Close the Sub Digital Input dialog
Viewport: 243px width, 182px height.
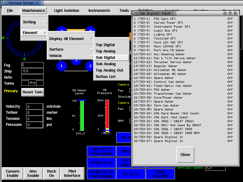[x=185, y=155]
